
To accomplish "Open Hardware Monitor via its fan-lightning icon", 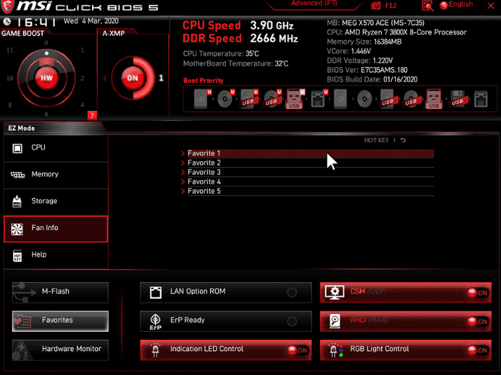I will point(22,350).
